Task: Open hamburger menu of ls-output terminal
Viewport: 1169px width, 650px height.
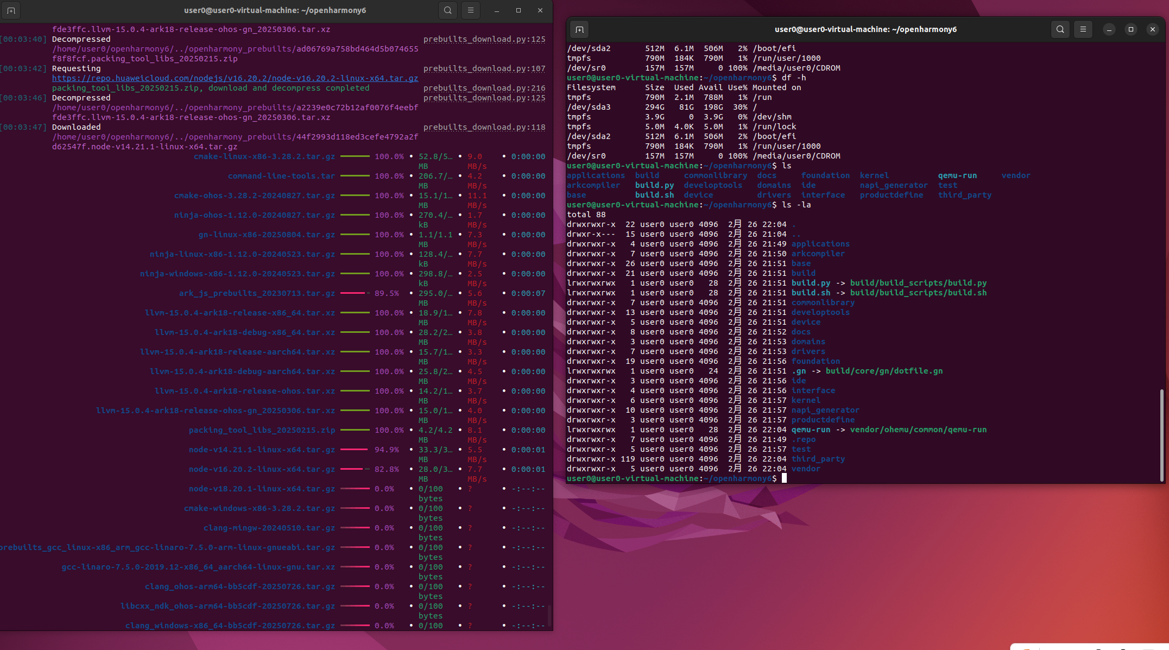Action: [1083, 29]
